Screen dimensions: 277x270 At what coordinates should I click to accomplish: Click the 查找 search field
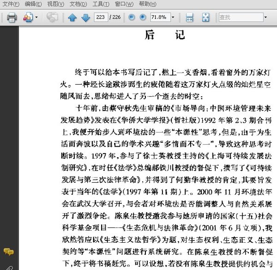pyautogui.click(x=241, y=17)
